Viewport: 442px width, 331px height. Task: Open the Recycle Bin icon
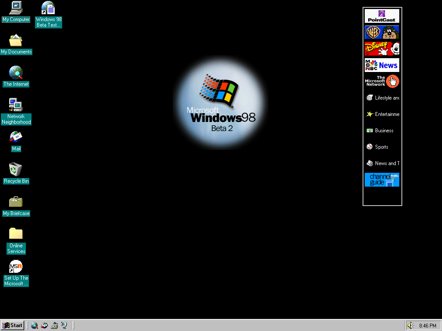click(x=16, y=169)
